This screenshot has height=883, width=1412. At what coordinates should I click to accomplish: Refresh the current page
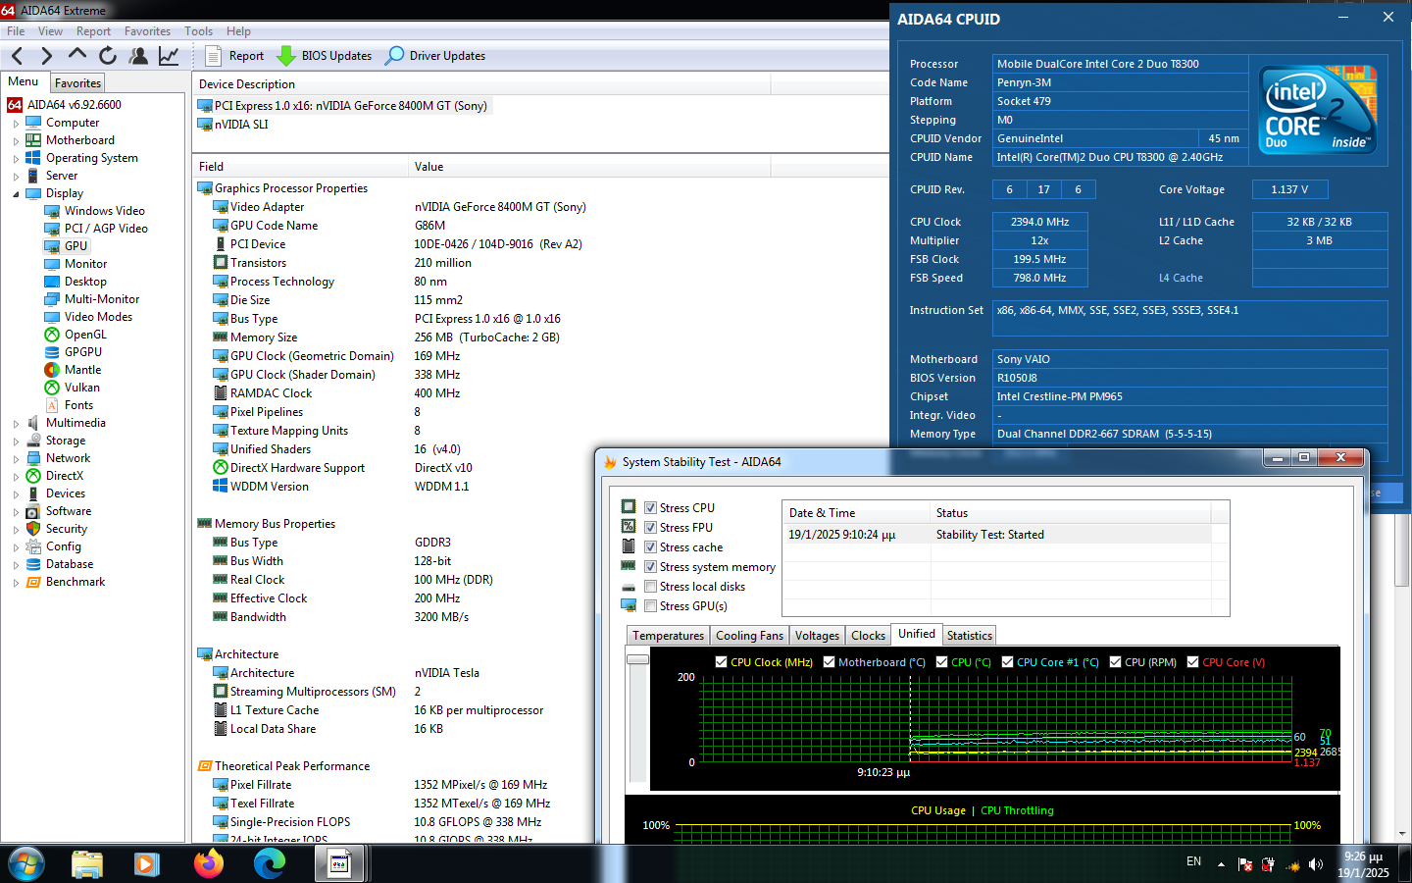coord(108,56)
